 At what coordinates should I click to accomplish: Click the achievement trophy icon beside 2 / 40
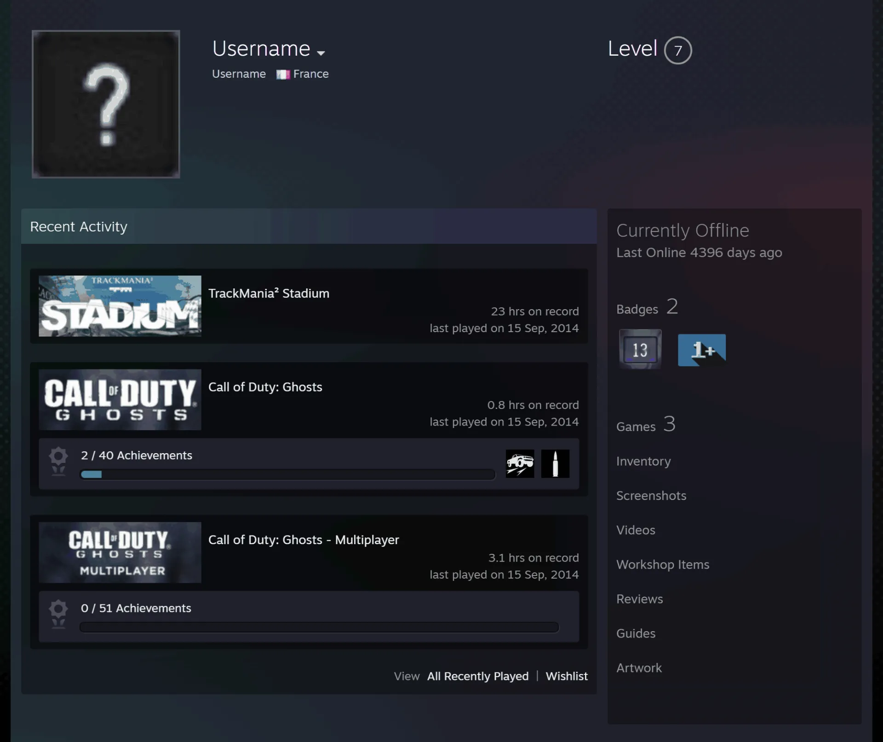[x=58, y=461]
